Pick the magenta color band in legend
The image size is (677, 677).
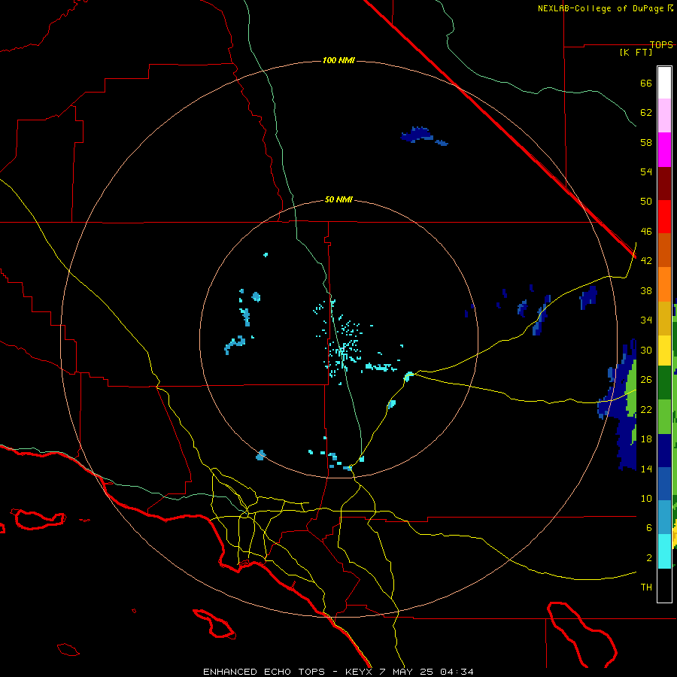[x=664, y=150]
